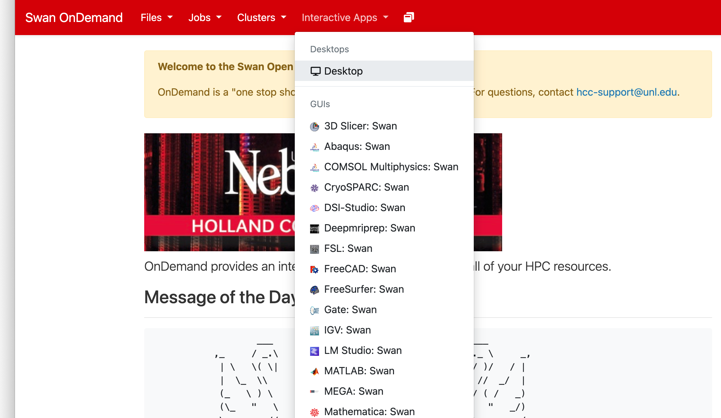Viewport: 721px width, 418px height.
Task: Open the hcc-support@unl.edu email link
Action: [x=626, y=92]
